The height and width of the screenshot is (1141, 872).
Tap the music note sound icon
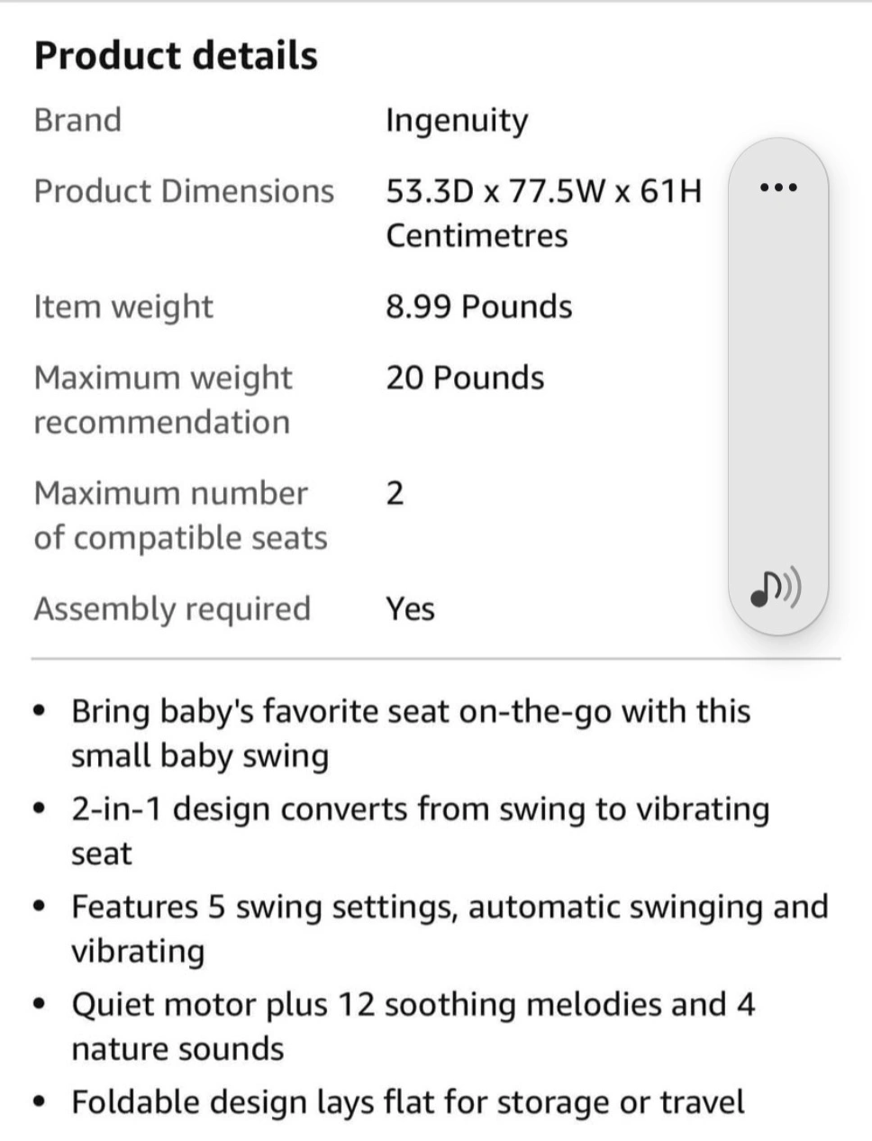pyautogui.click(x=777, y=589)
